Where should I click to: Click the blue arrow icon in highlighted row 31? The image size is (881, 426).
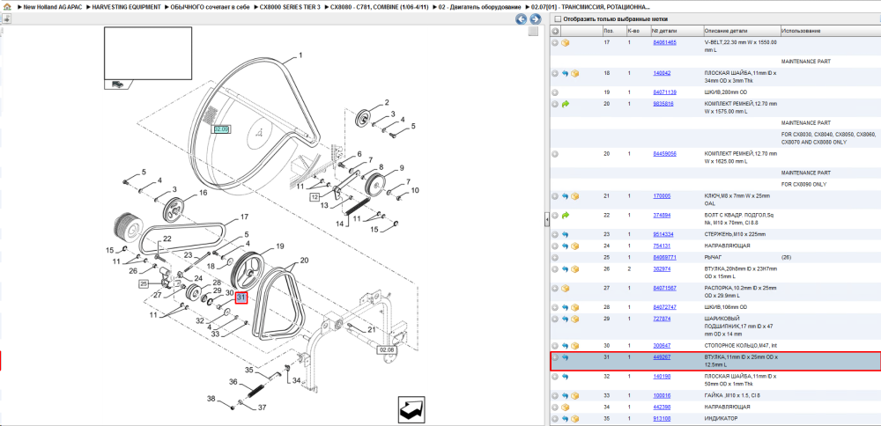566,357
